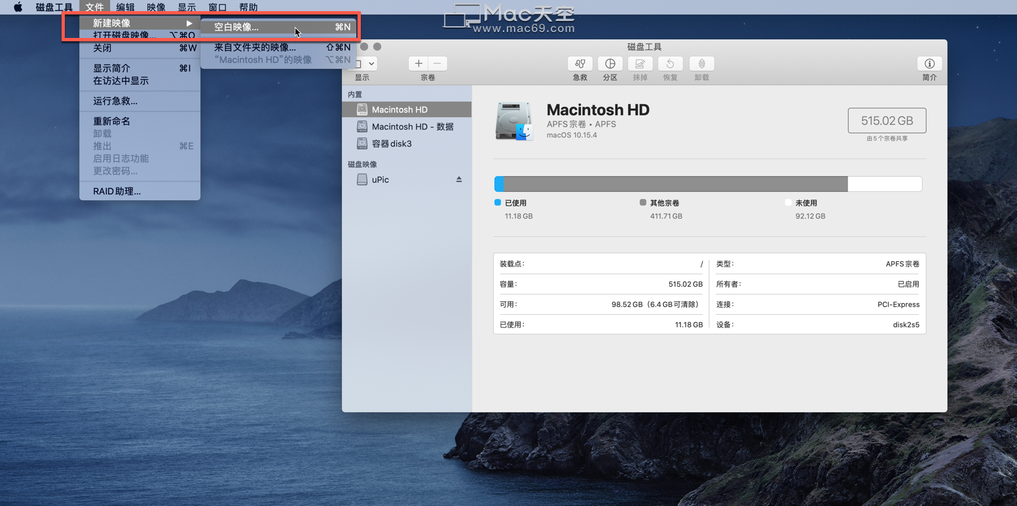Click the blue 已使用 legend swatch
Viewport: 1017px width, 506px height.
[x=498, y=202]
